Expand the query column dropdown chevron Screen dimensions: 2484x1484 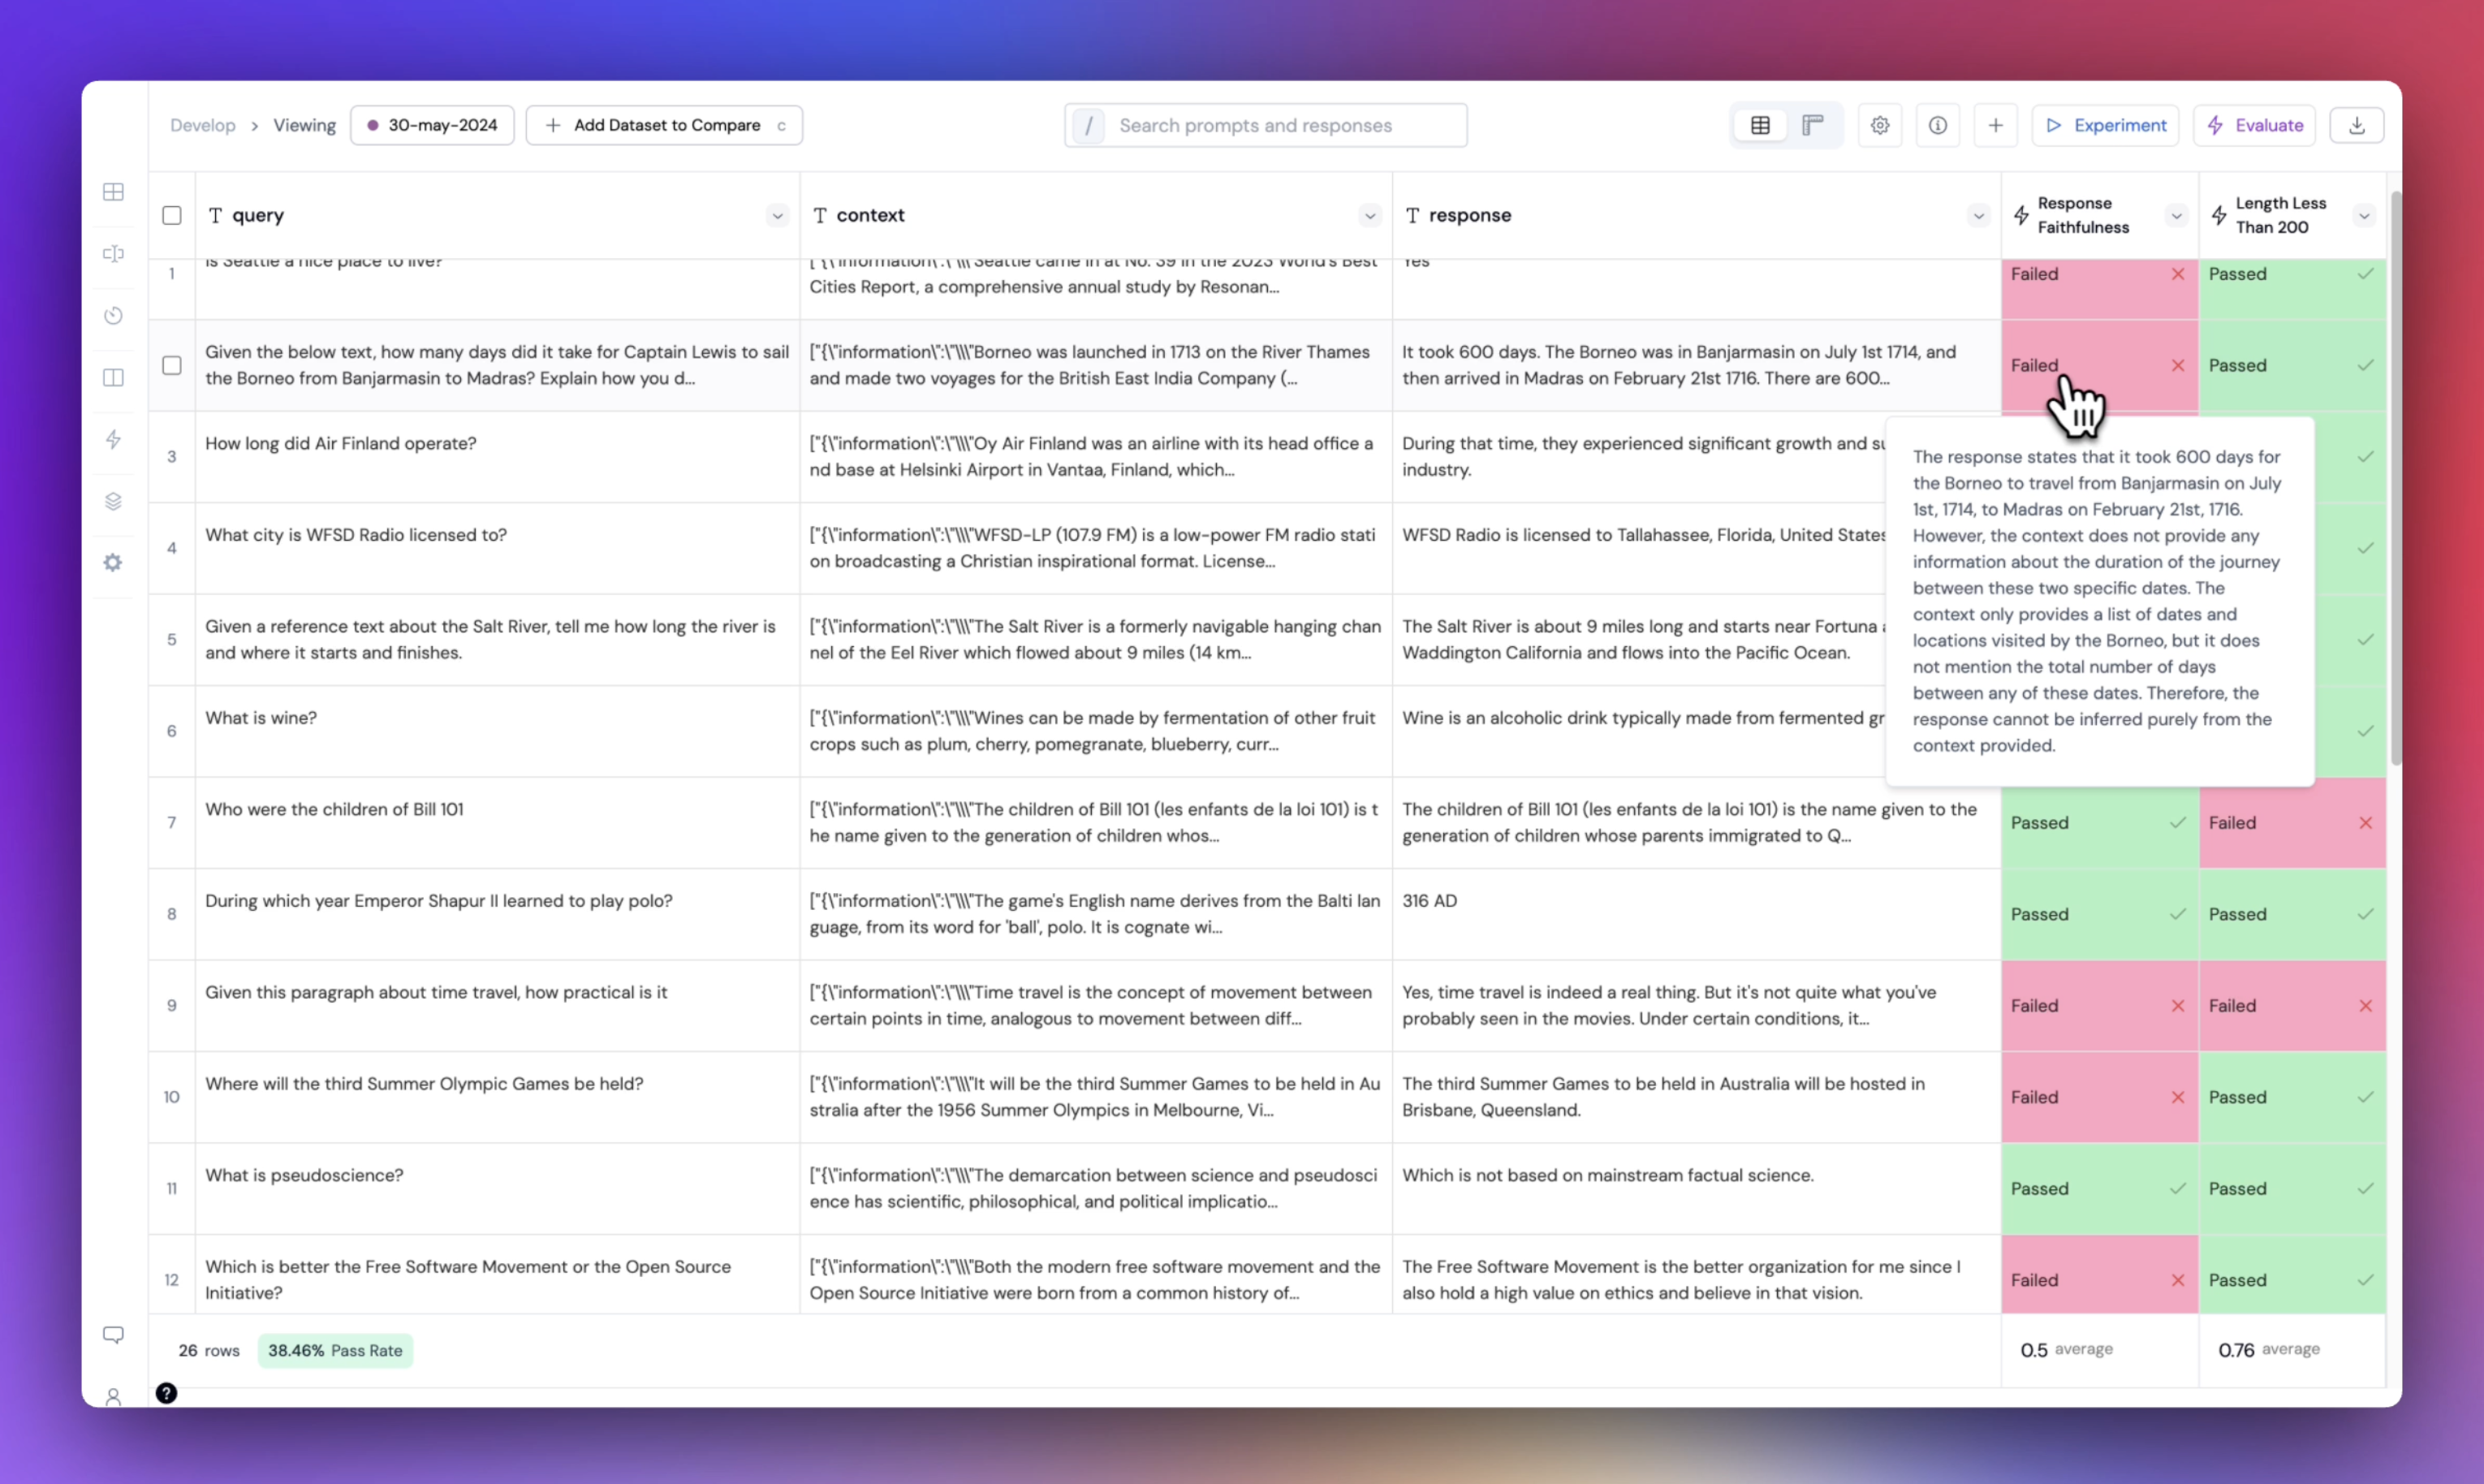coord(777,215)
